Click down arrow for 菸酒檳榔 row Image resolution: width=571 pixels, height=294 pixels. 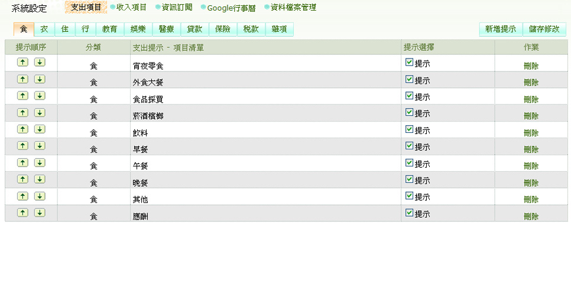tap(40, 112)
